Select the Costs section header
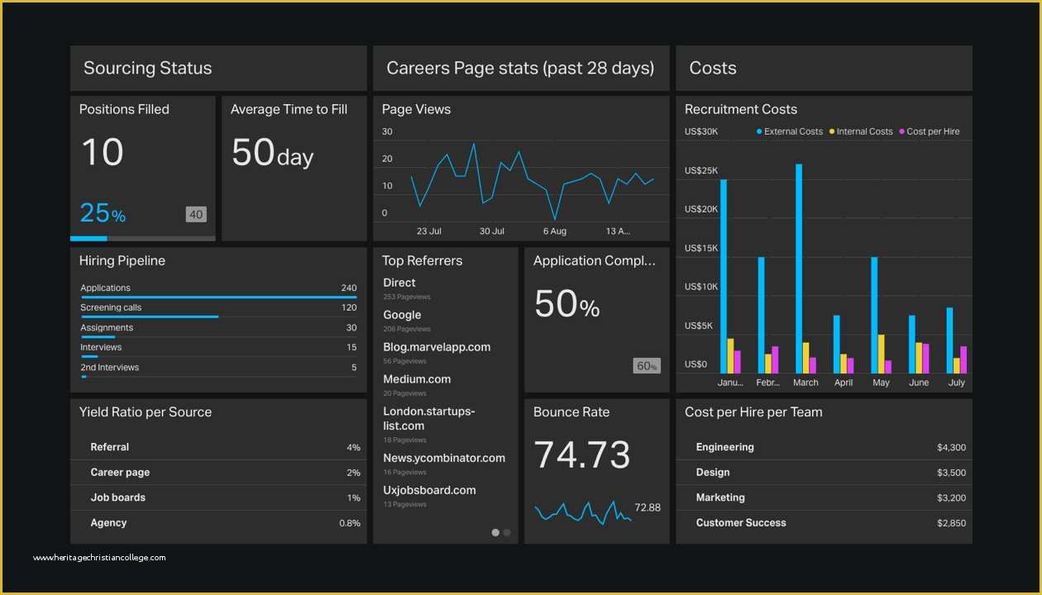 (x=824, y=68)
